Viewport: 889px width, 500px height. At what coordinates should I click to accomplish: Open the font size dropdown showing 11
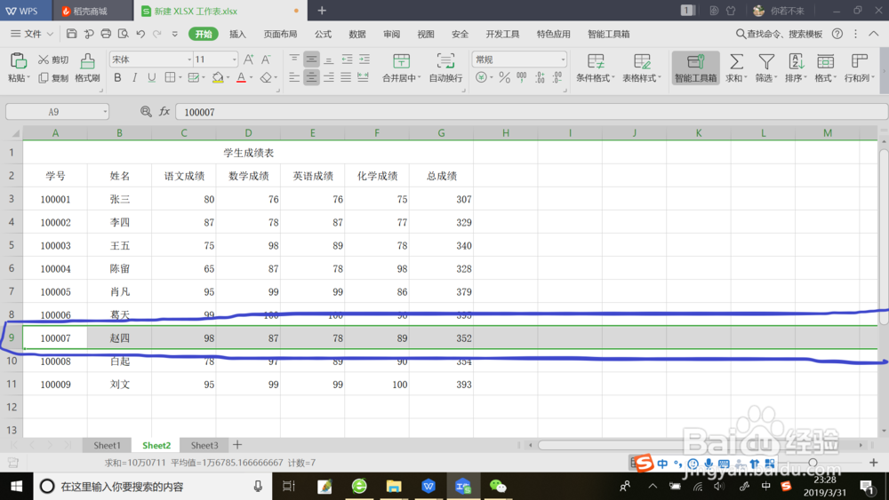click(x=234, y=60)
